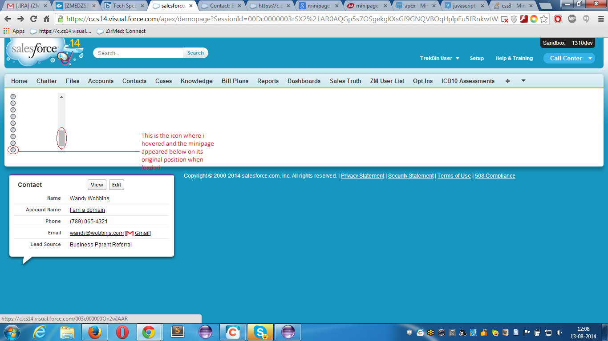Open the Setup link
The width and height of the screenshot is (608, 341).
(477, 58)
